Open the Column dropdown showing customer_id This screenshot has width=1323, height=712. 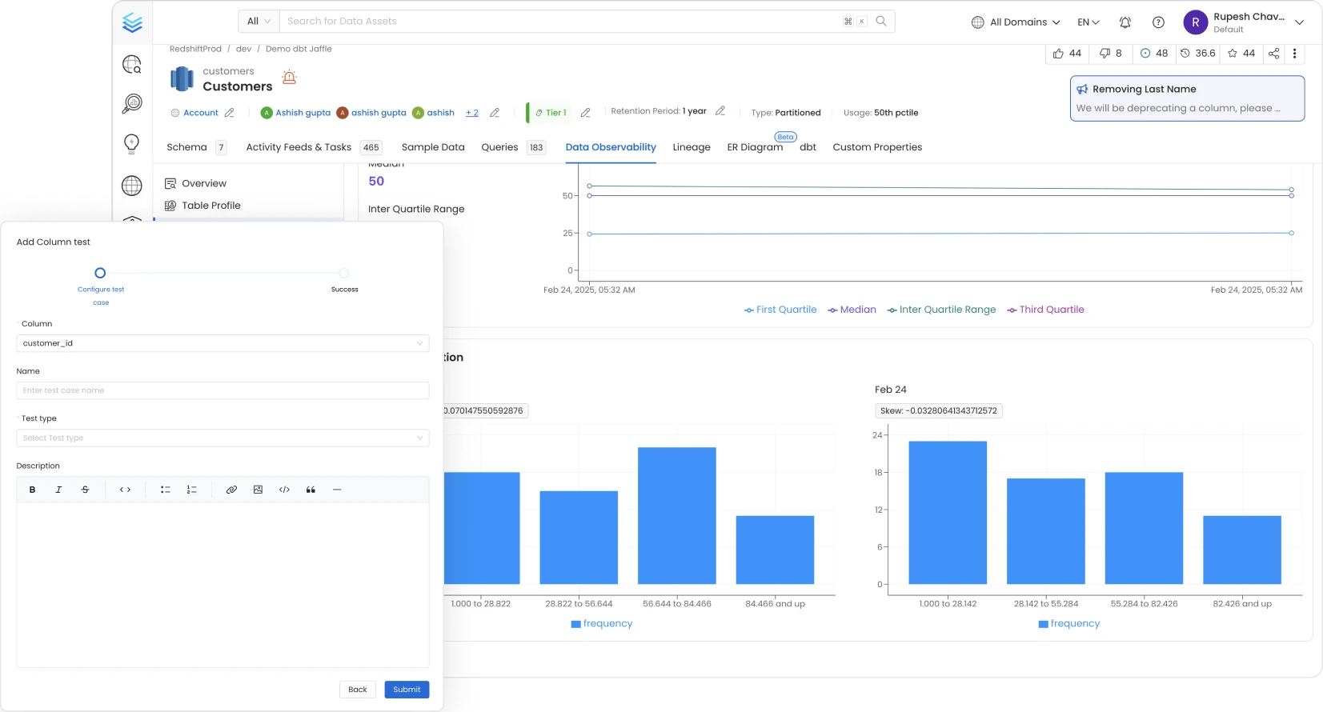[223, 343]
